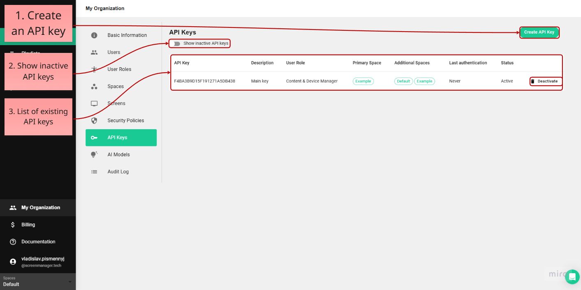Click the User Role column header
This screenshot has width=581, height=290.
coord(296,63)
